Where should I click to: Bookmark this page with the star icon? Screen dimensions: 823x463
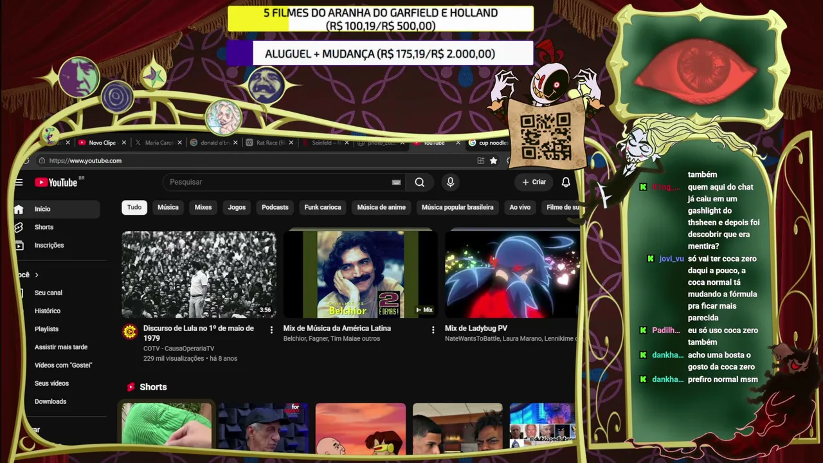(493, 161)
